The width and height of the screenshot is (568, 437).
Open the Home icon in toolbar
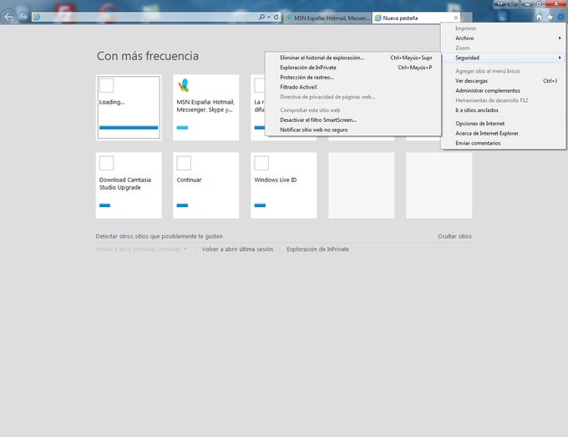tap(539, 17)
